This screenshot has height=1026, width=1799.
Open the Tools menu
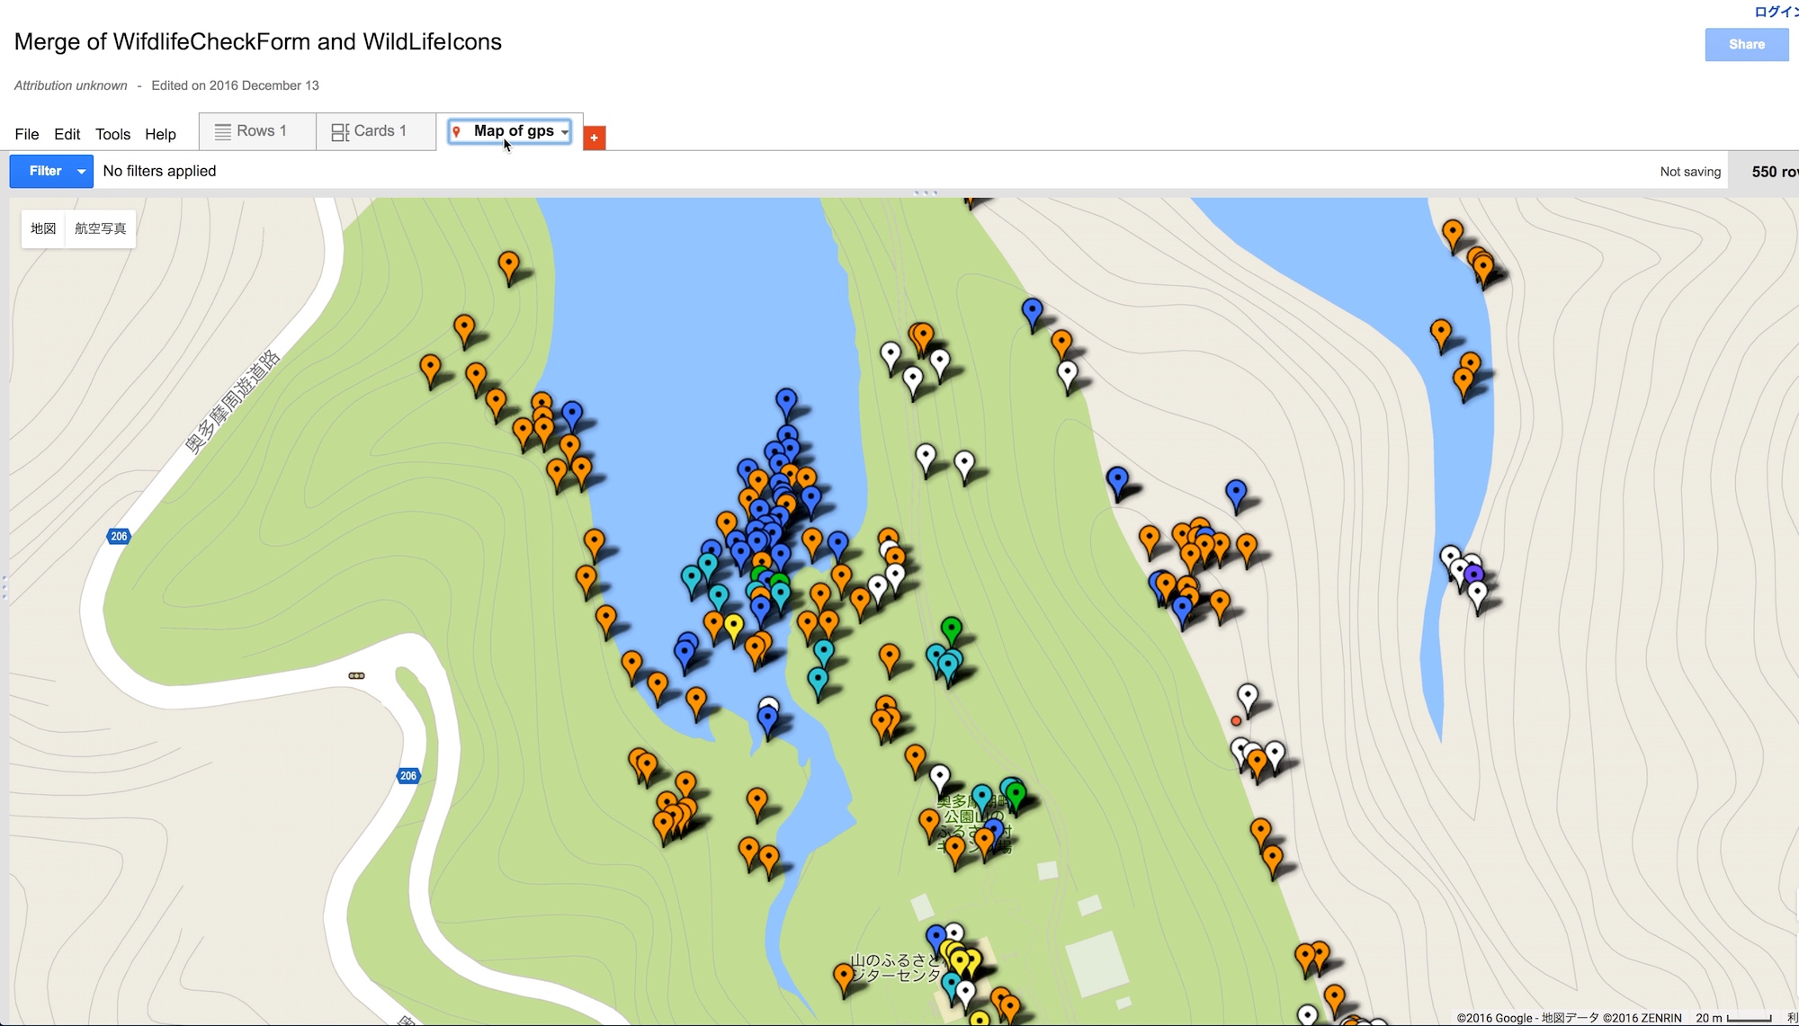112,134
